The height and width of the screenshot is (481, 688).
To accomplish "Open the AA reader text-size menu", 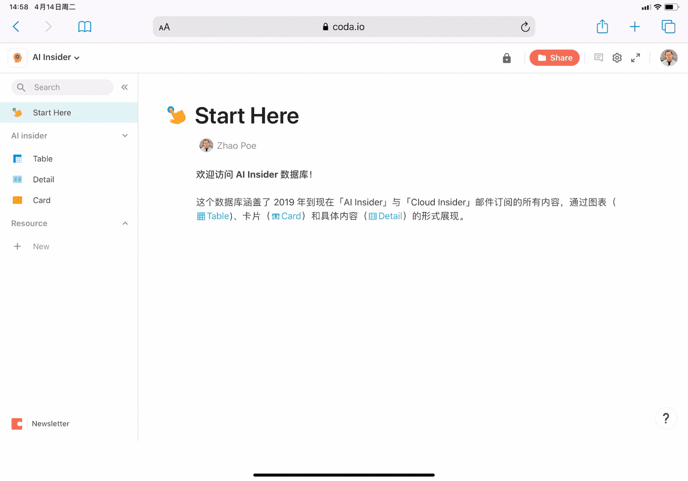I will [164, 27].
